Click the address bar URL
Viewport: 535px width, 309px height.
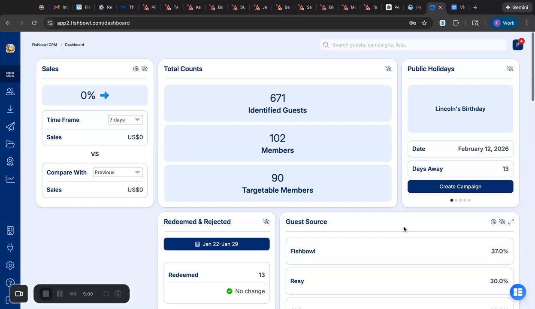[94, 23]
